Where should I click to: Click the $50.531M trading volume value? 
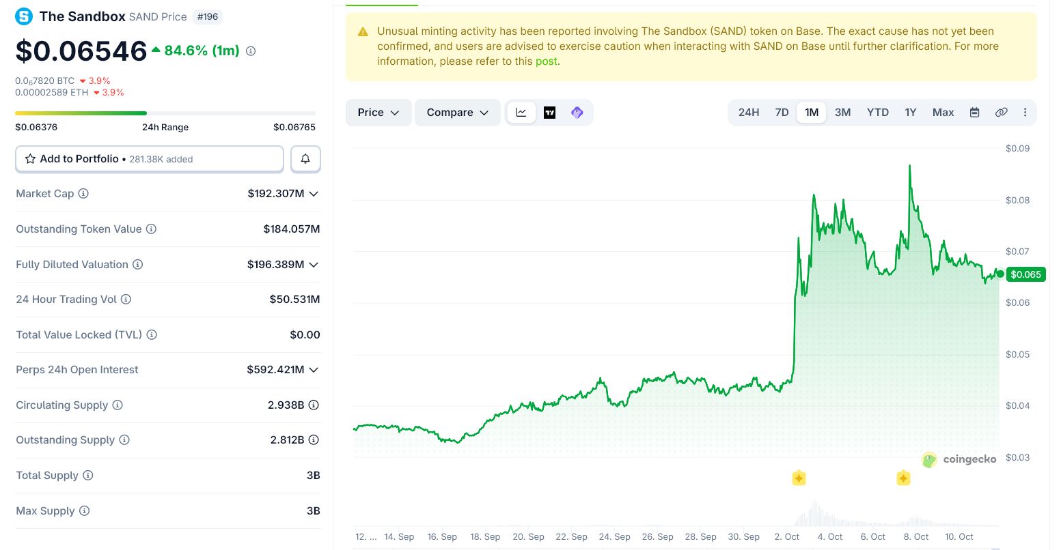coord(295,300)
